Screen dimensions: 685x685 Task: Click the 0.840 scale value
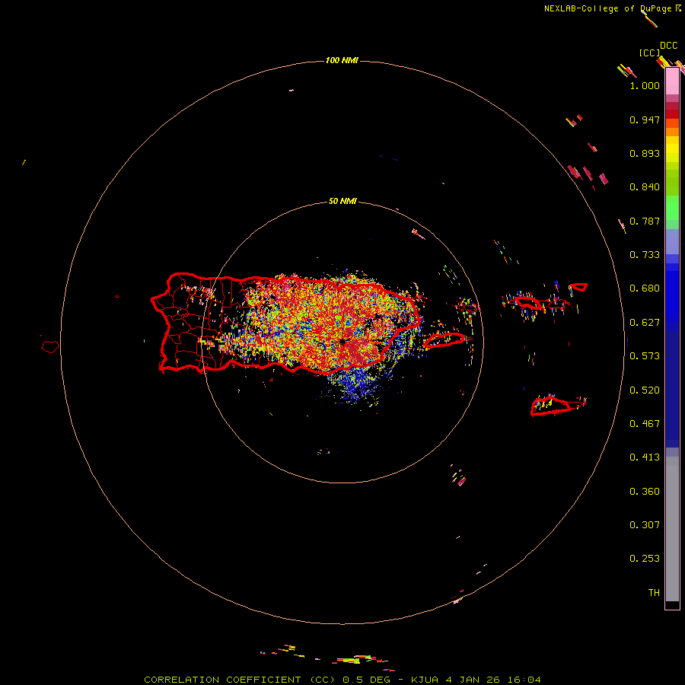[x=645, y=187]
